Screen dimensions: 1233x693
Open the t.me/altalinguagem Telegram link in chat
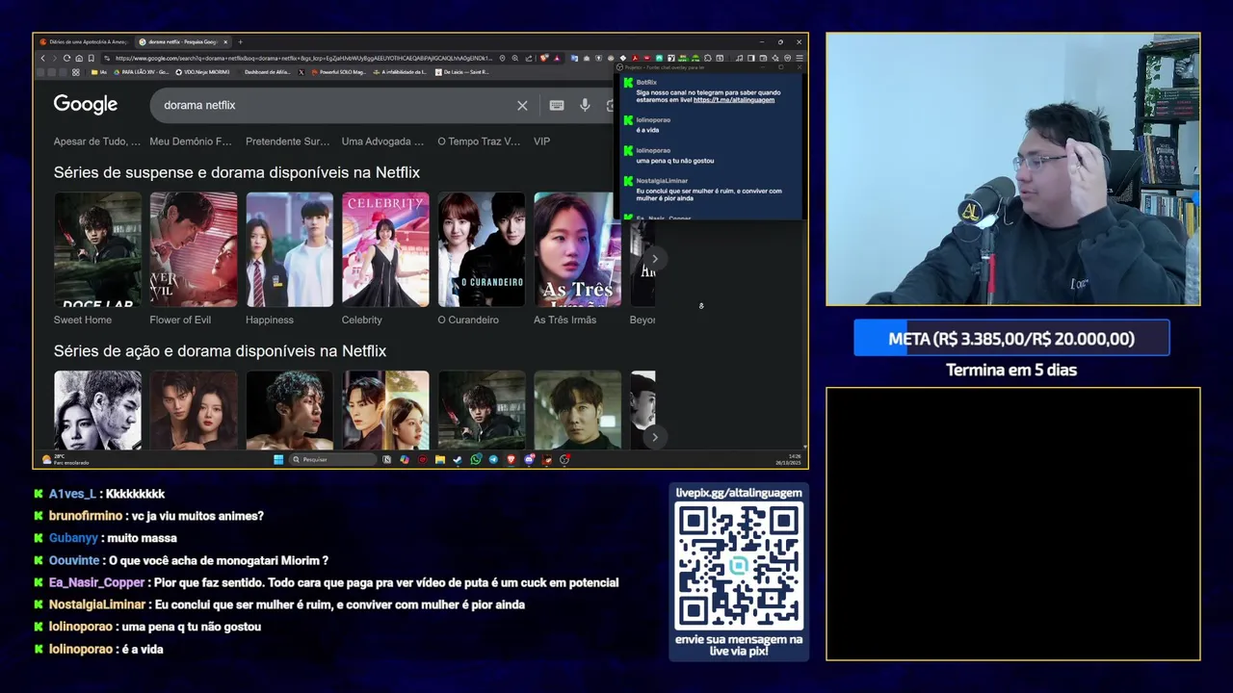point(734,100)
